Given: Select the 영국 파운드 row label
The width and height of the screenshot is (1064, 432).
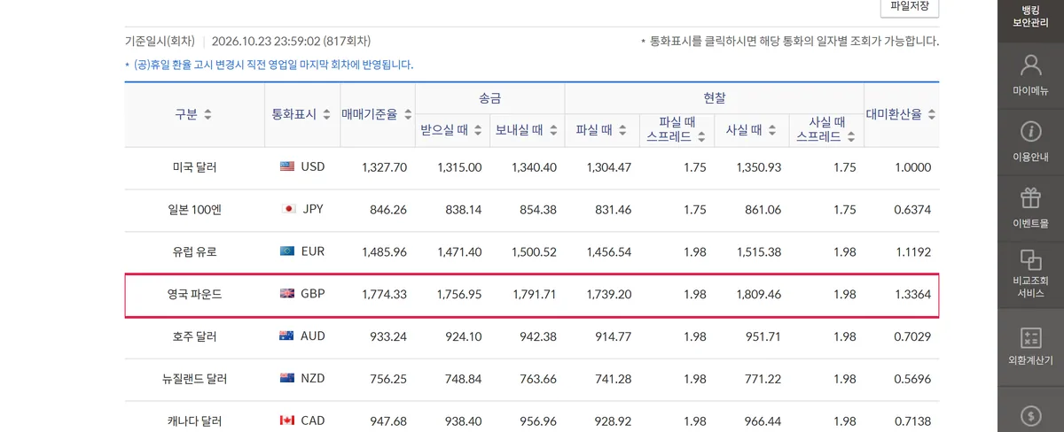Looking at the screenshot, I should [x=194, y=295].
